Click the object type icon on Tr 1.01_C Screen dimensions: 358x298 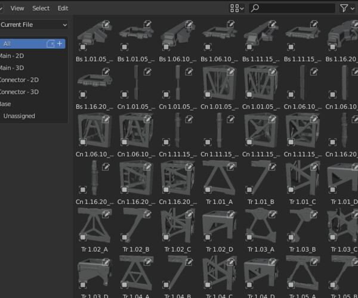(291, 190)
